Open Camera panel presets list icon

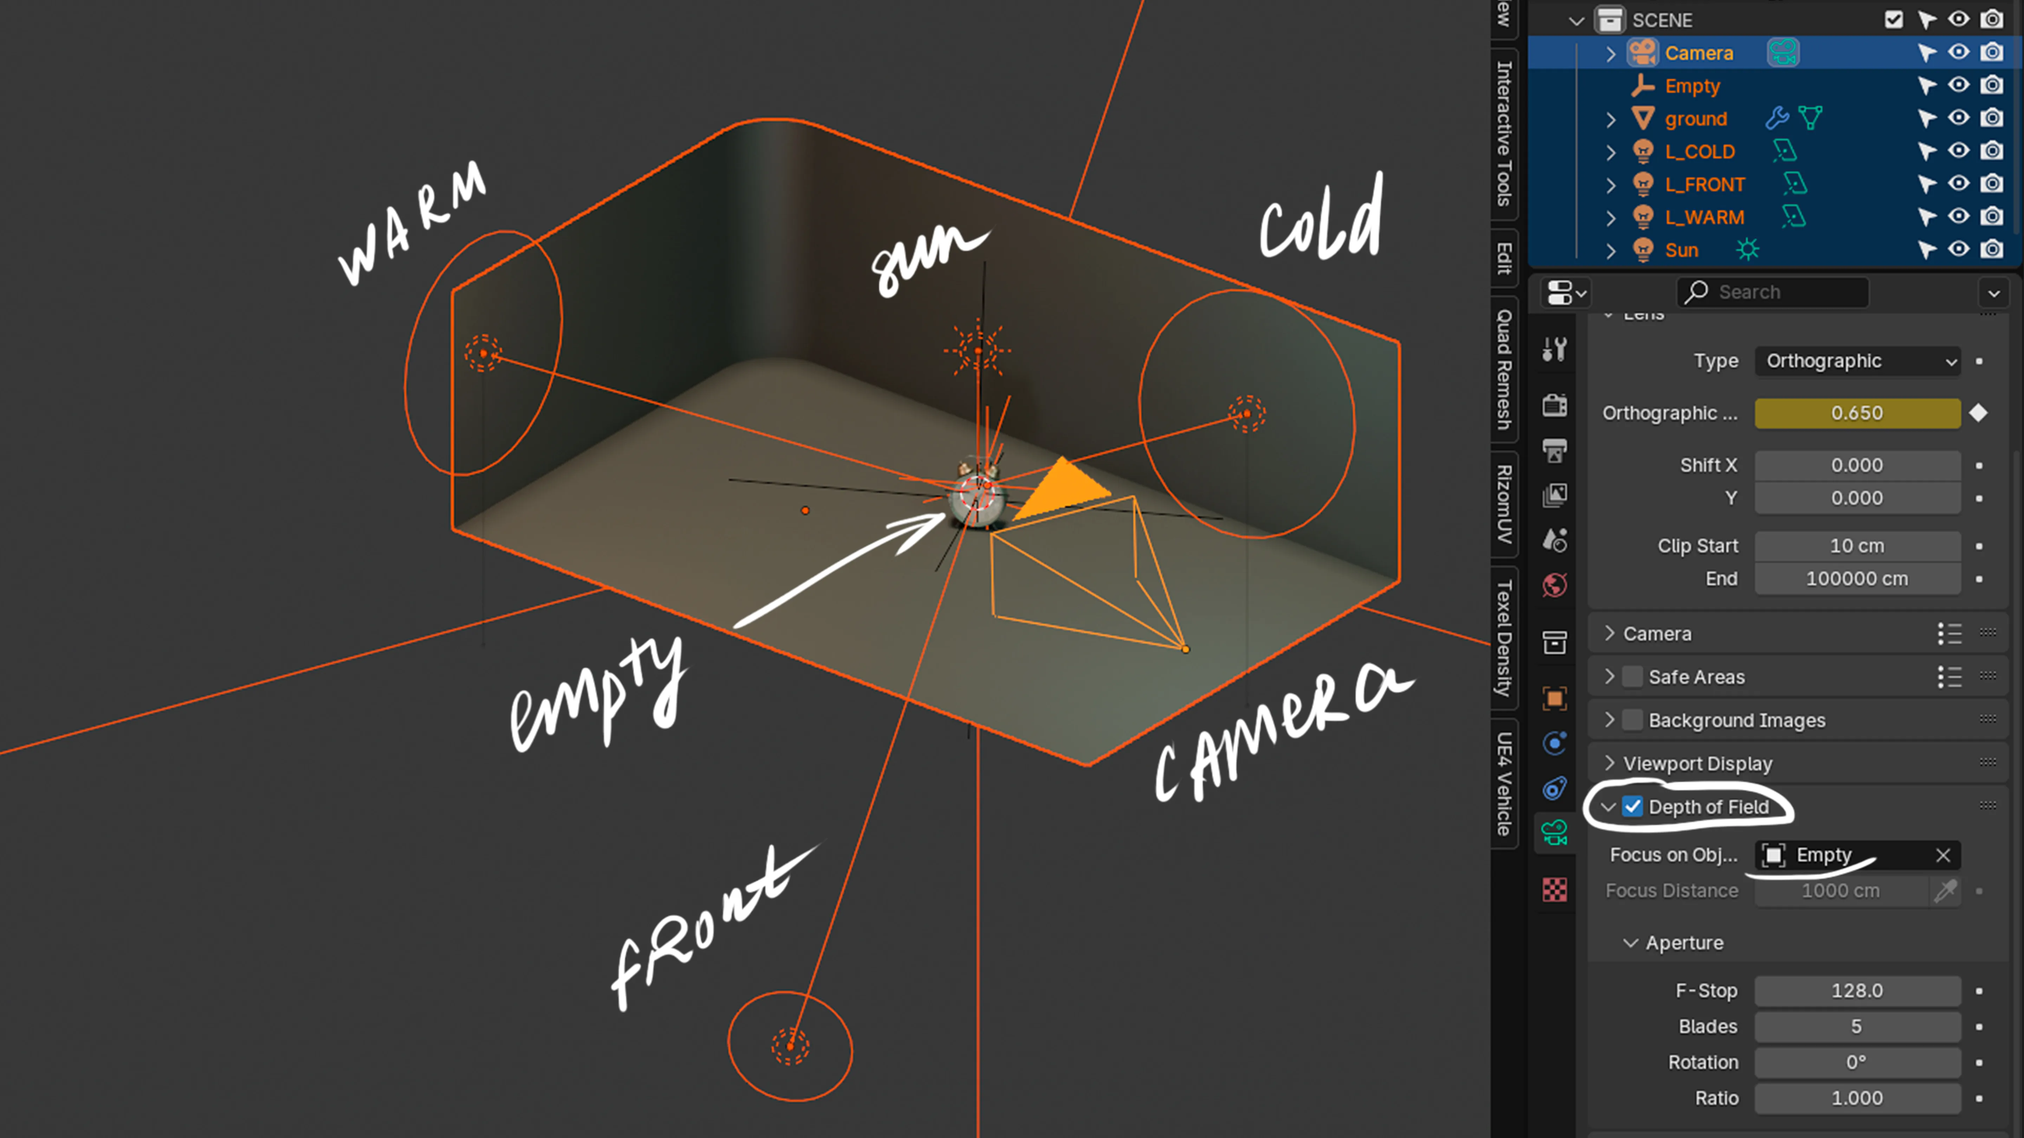(x=1950, y=634)
